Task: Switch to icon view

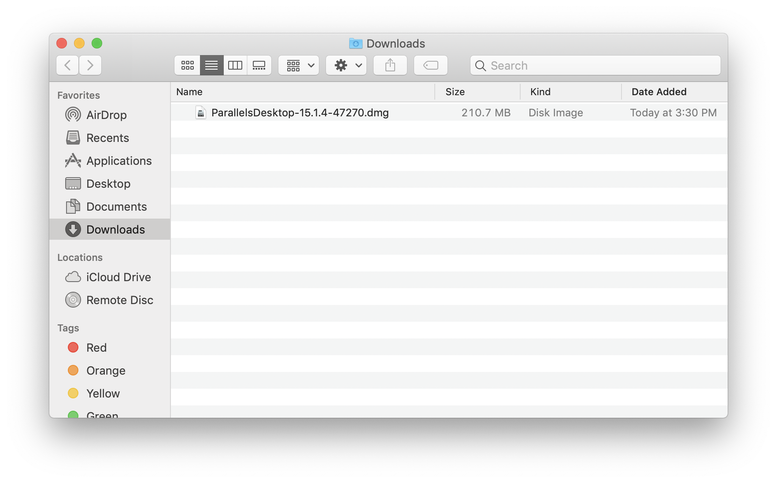Action: [x=188, y=65]
